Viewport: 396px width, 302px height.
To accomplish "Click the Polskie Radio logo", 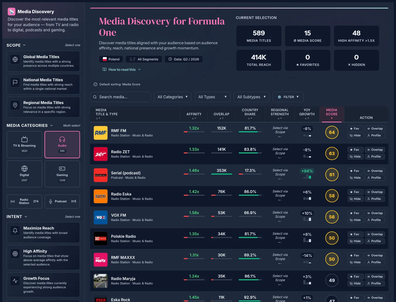I will point(101,239).
